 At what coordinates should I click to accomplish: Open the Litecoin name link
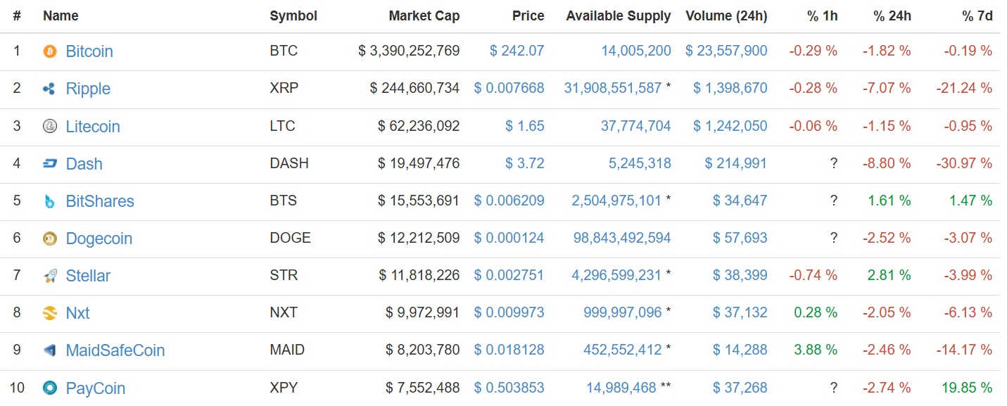(93, 127)
